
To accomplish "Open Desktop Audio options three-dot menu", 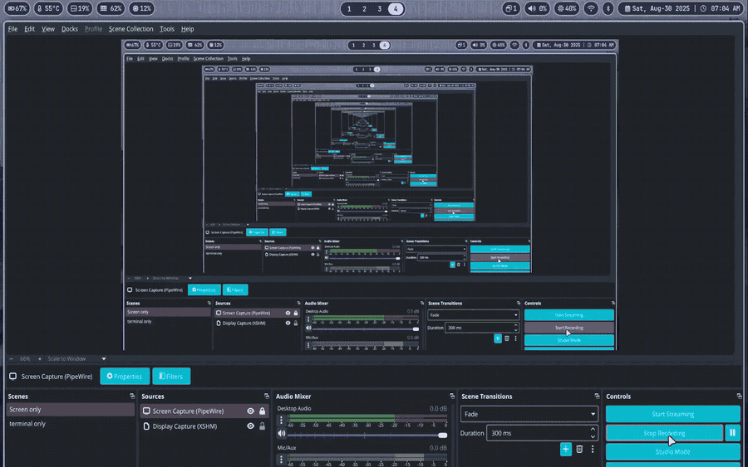I will pyautogui.click(x=281, y=420).
